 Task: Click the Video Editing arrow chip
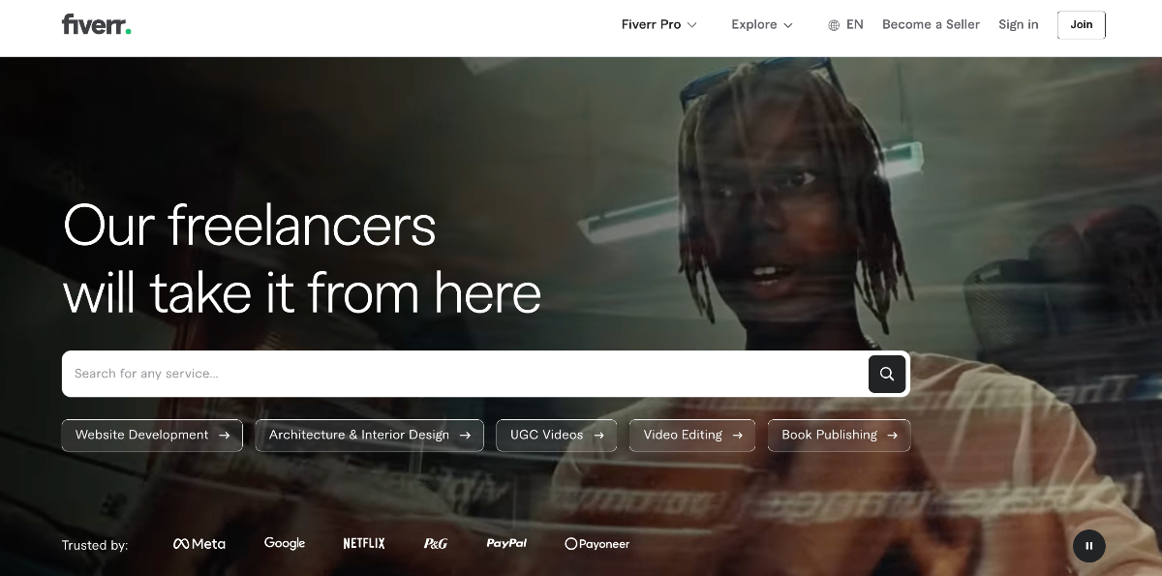click(691, 436)
